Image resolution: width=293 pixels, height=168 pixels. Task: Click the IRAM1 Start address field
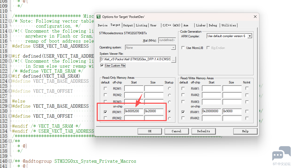(x=212, y=111)
